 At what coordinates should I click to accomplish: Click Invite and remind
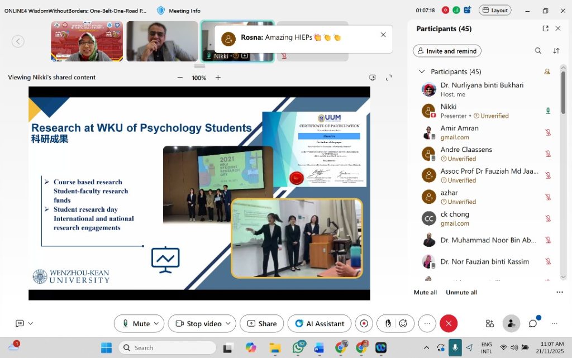click(447, 51)
